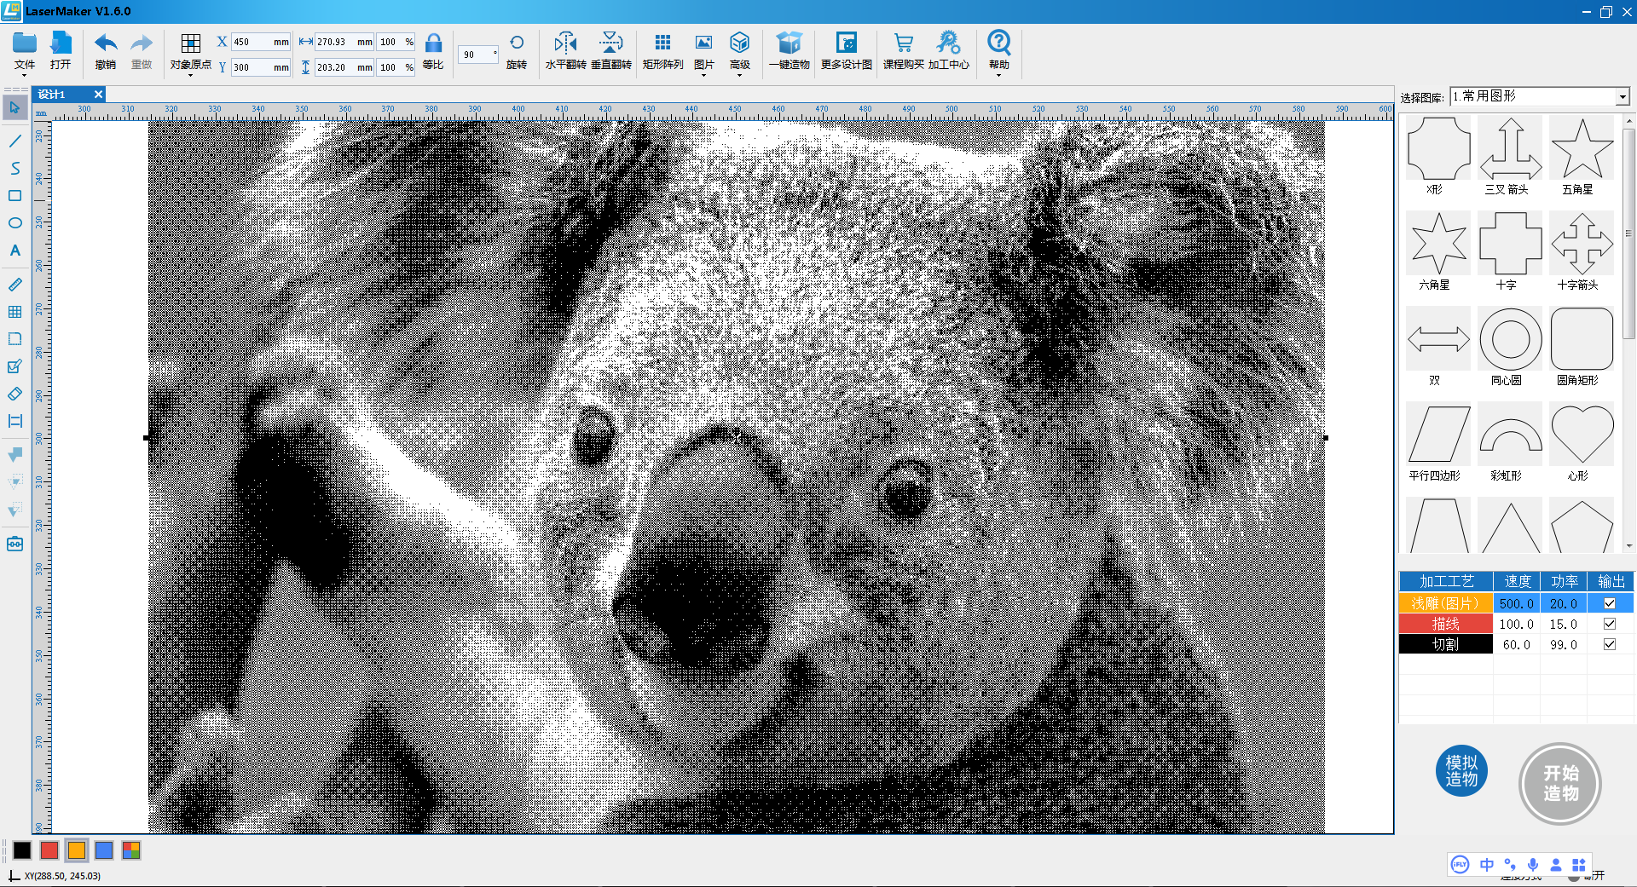The height and width of the screenshot is (887, 1637).
Task: Select the text tool (A)
Action: tap(14, 251)
